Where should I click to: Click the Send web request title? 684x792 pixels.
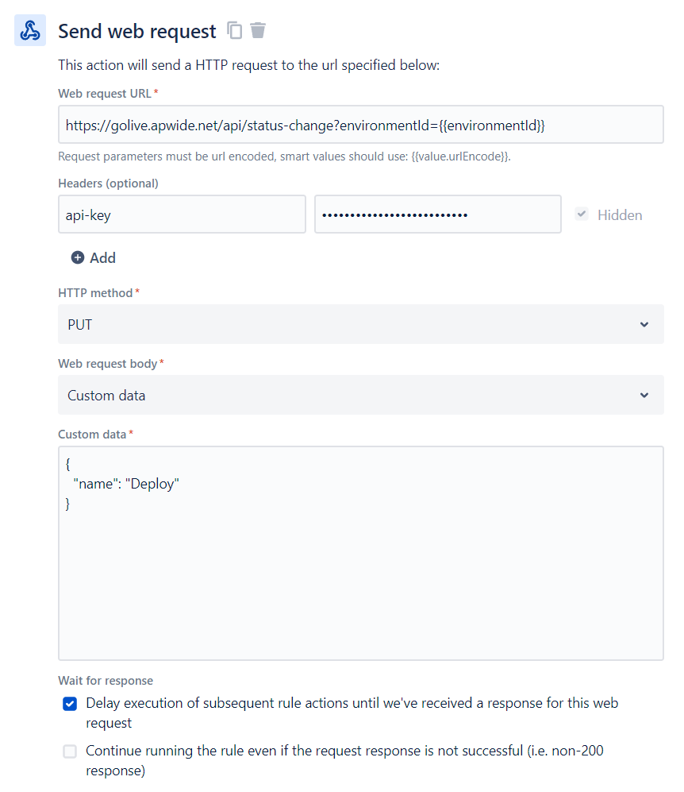tap(136, 31)
